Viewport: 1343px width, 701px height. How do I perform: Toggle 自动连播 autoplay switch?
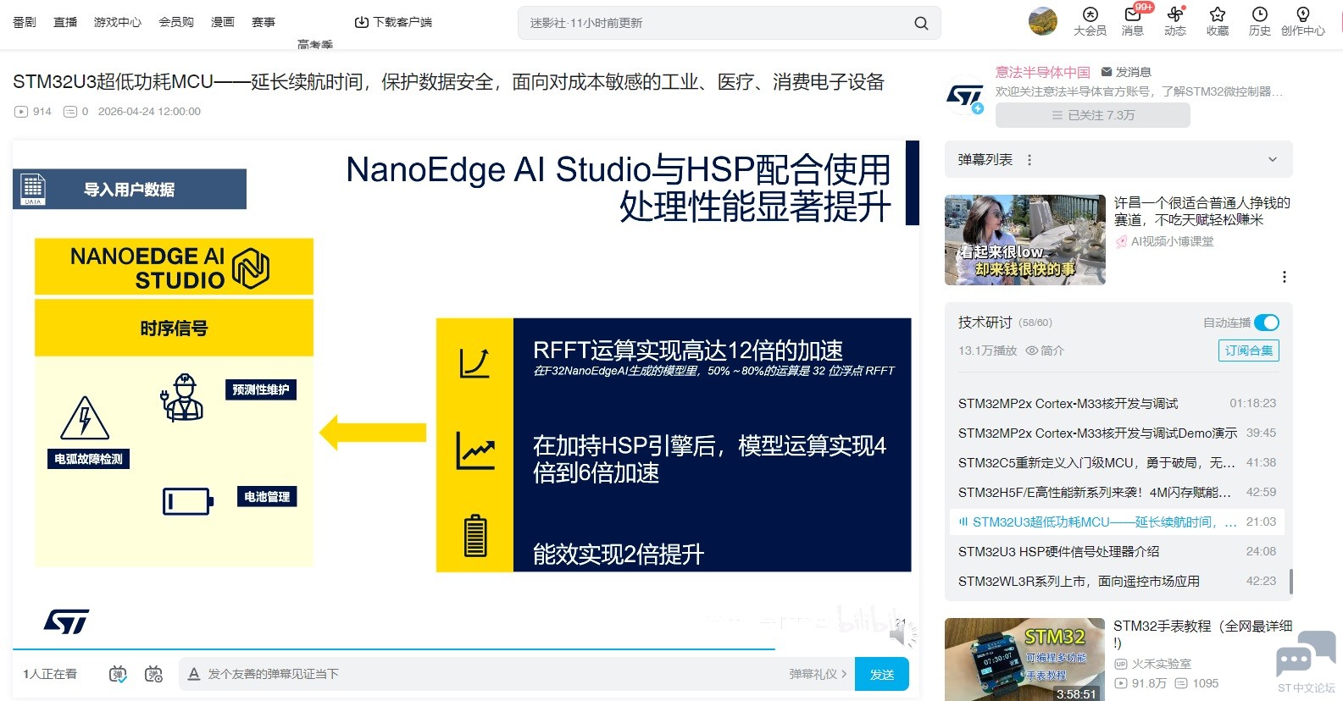pos(1267,323)
